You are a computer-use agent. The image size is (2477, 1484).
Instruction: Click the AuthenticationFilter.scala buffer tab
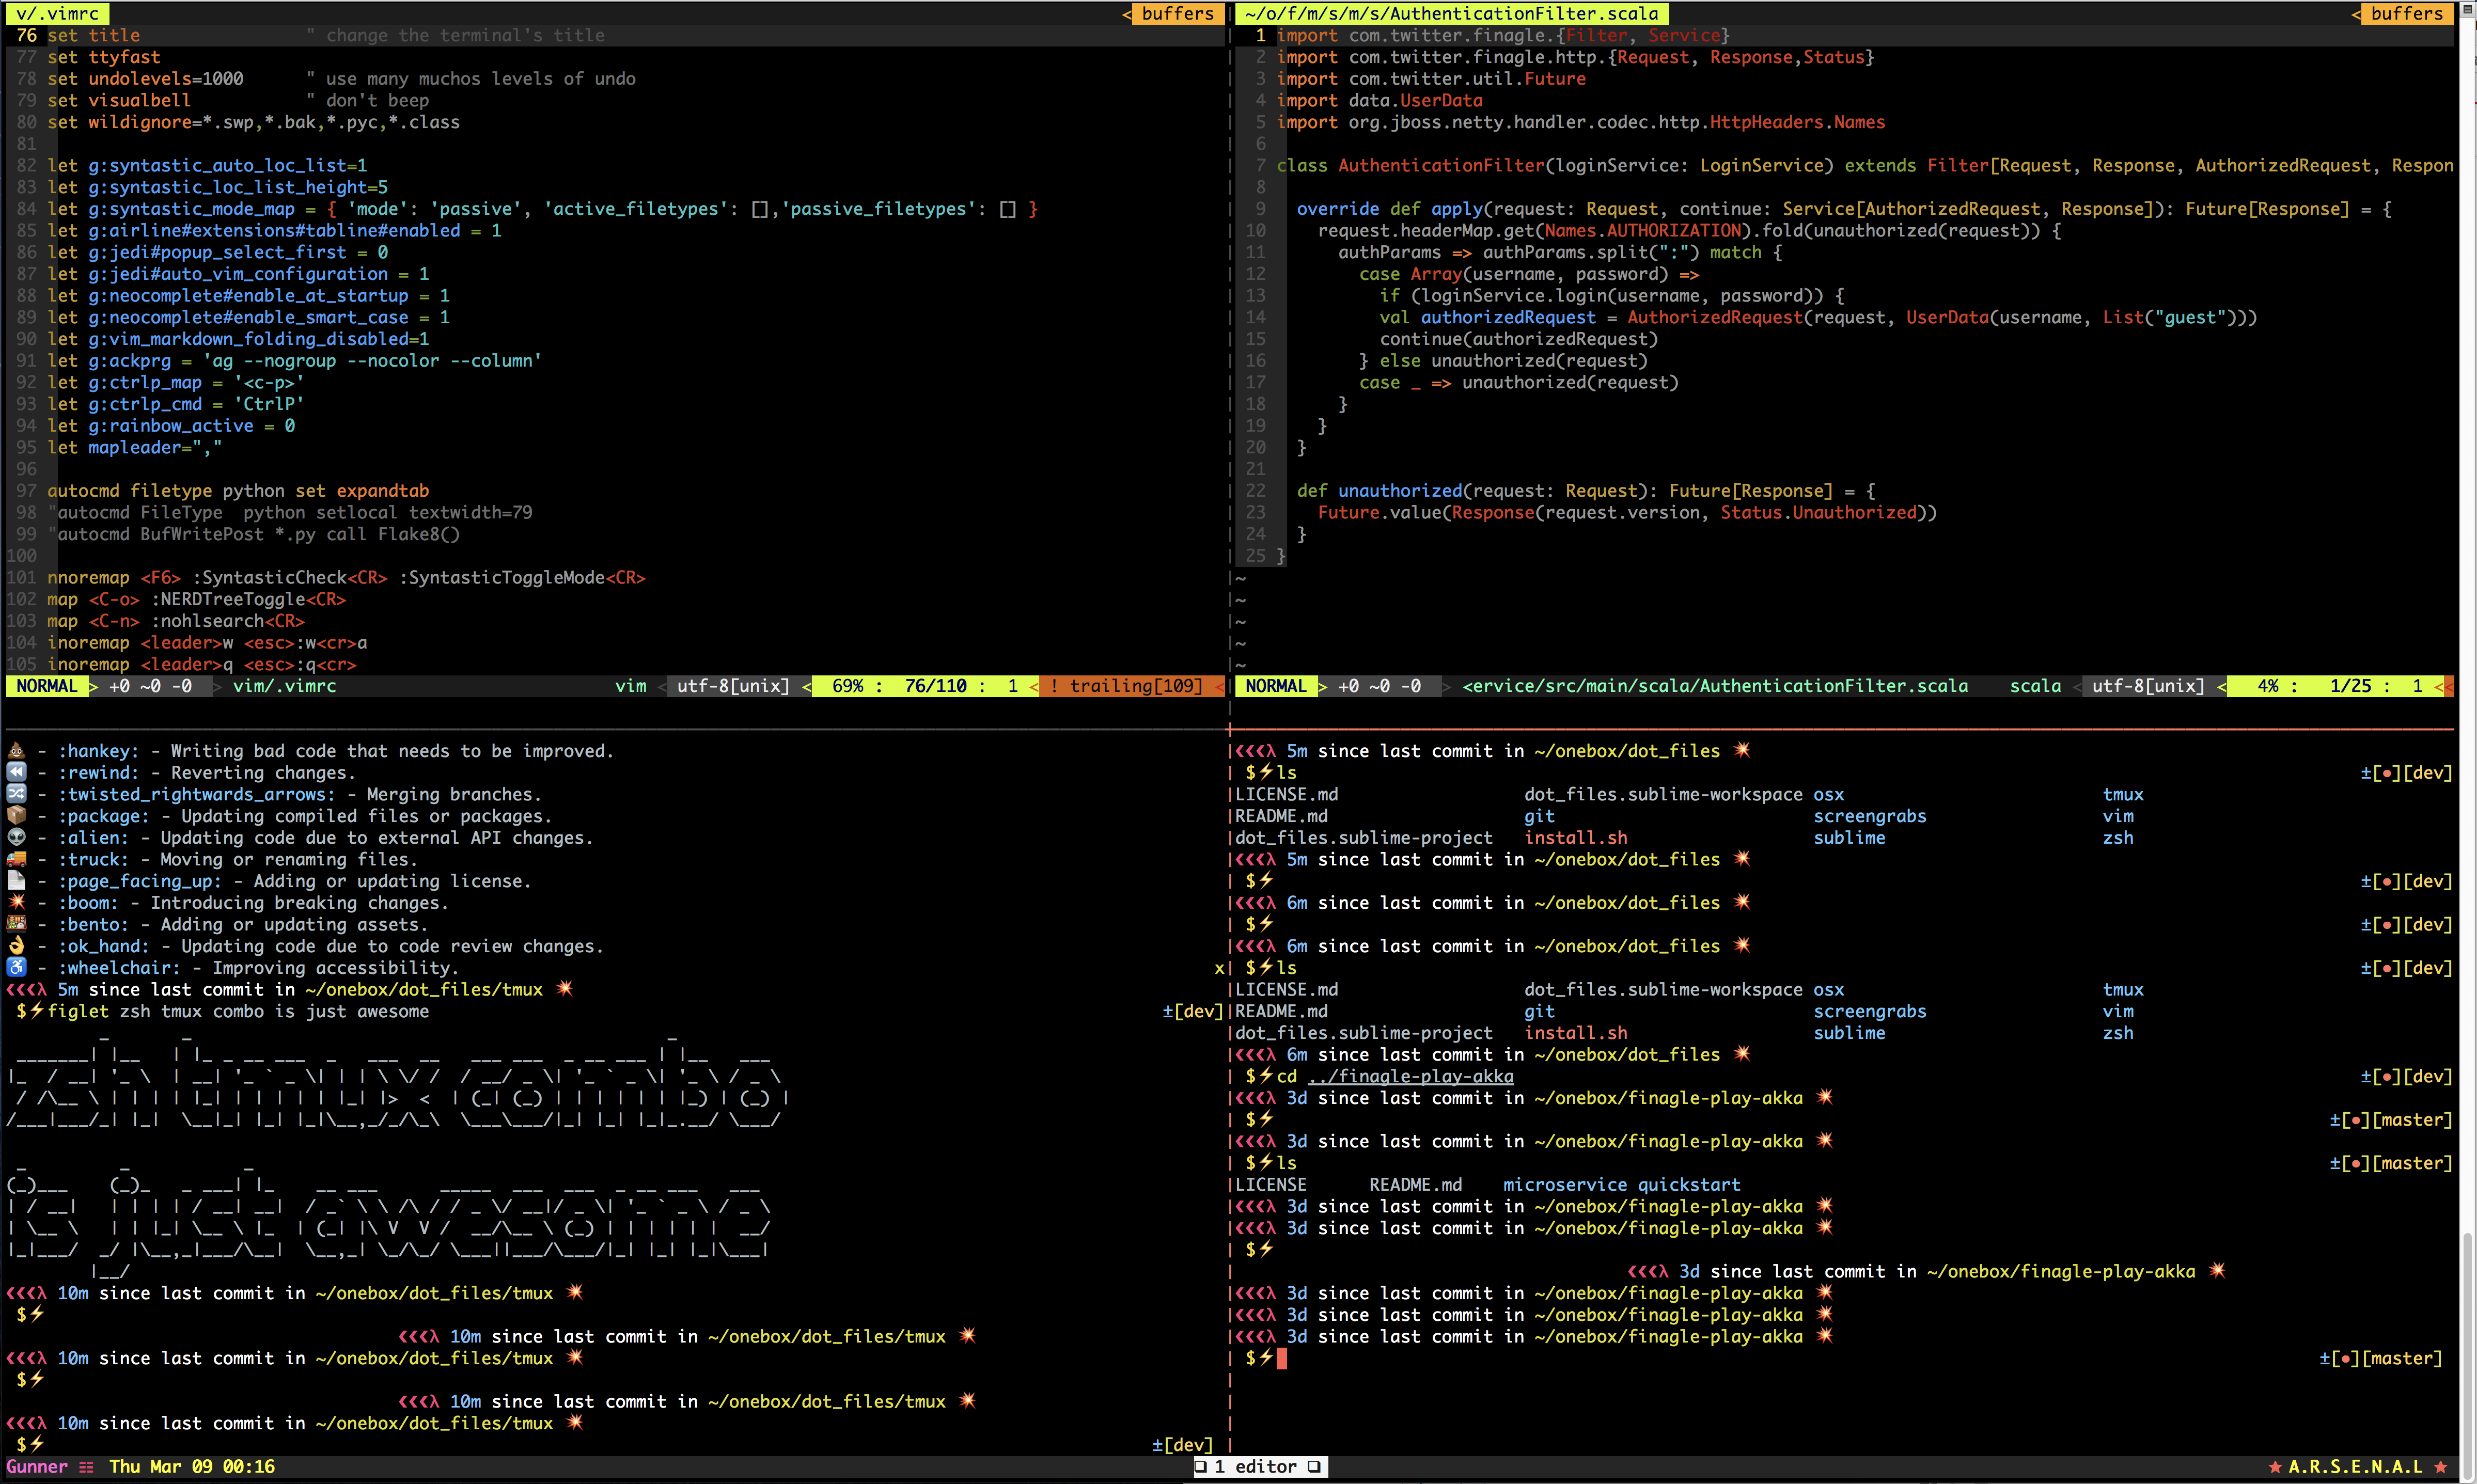(1451, 13)
